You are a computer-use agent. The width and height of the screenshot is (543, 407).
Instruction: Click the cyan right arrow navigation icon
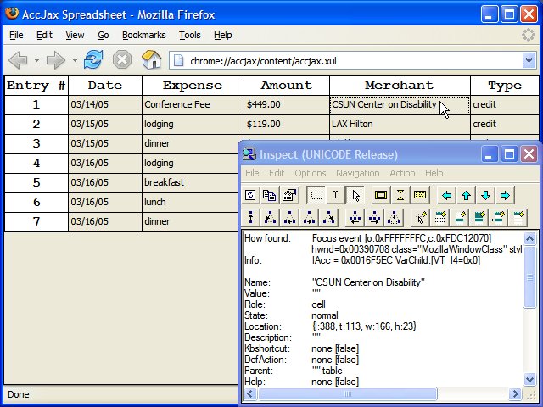click(505, 195)
